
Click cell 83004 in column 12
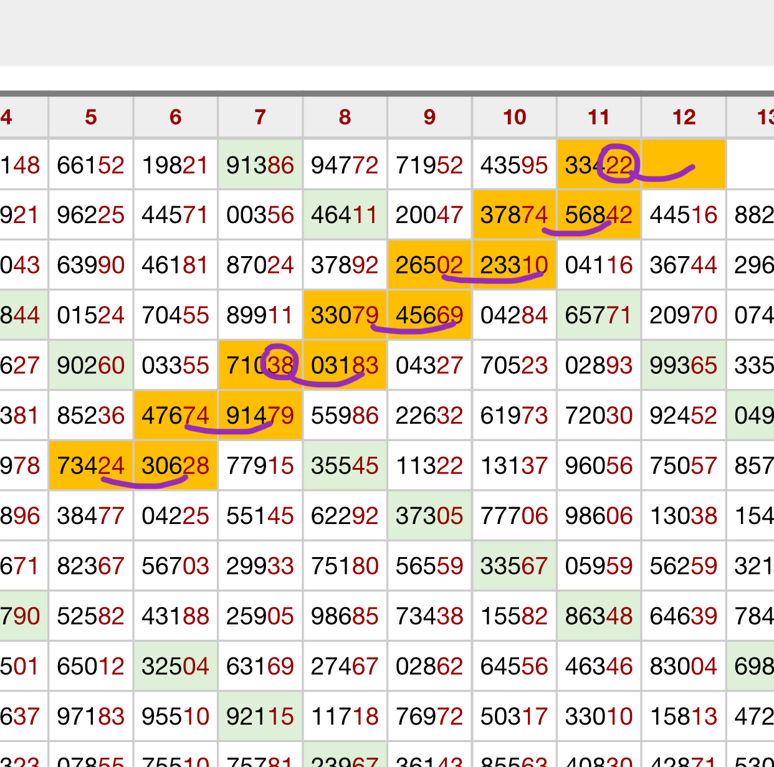tap(684, 667)
